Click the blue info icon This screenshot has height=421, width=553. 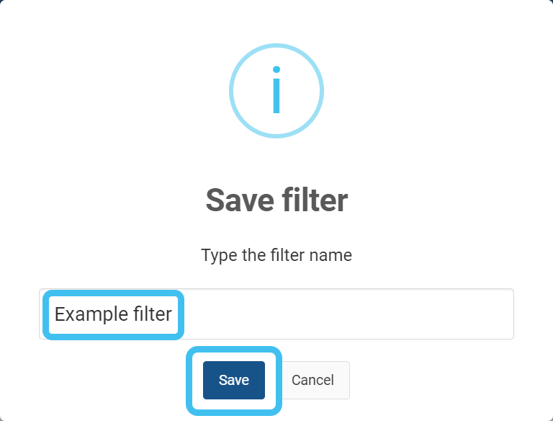[276, 91]
